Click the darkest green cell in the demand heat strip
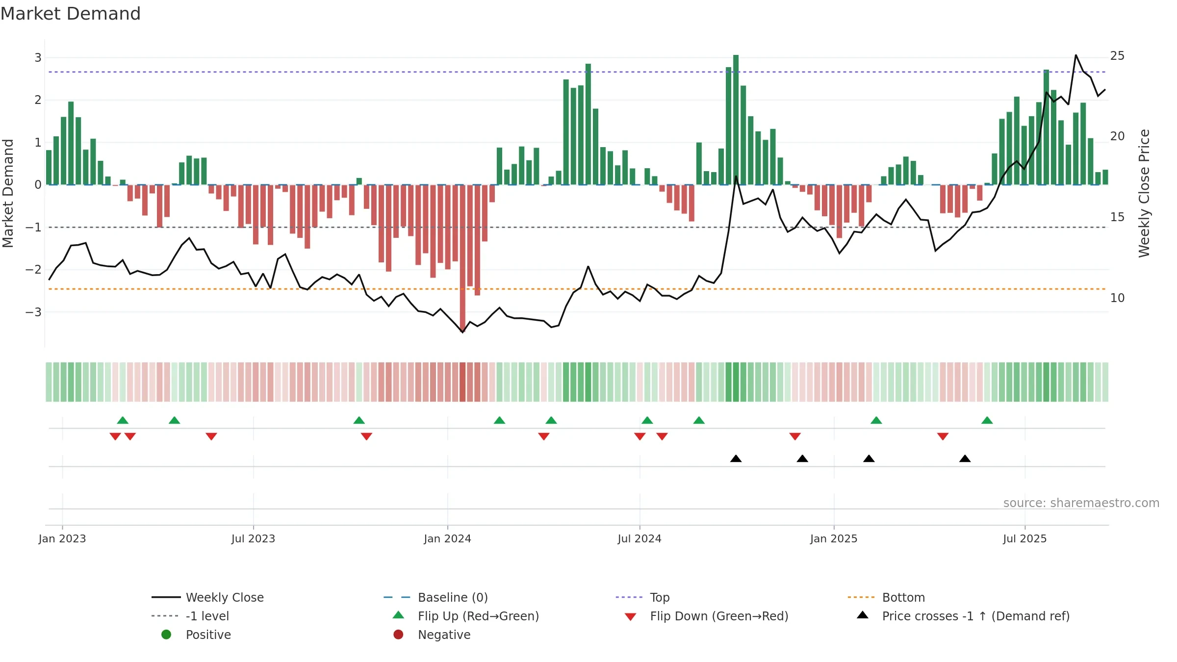Viewport: 1177px width, 662px height. [x=736, y=382]
